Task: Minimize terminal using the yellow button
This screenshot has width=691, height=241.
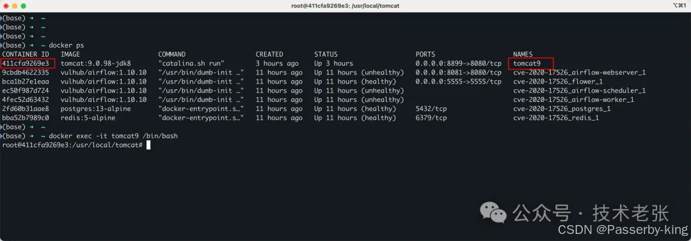Action: (x=15, y=6)
